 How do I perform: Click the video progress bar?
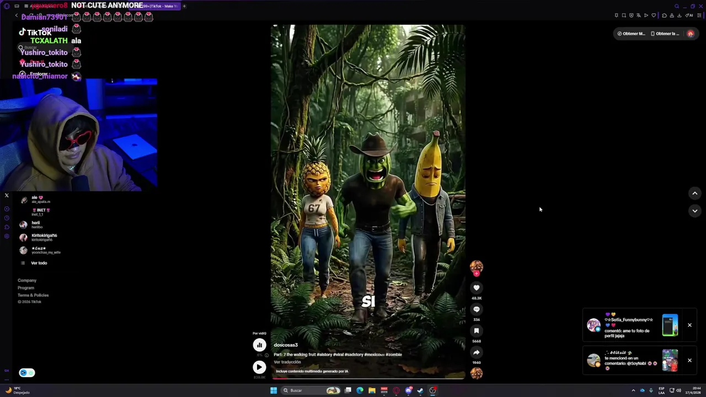tap(368, 378)
